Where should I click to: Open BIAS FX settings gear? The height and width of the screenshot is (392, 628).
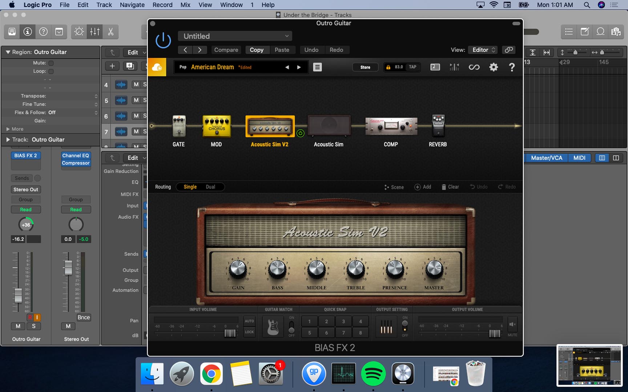(493, 67)
